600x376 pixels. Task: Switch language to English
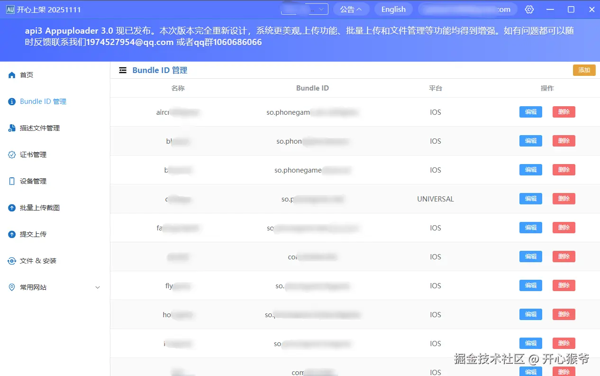[x=393, y=9]
